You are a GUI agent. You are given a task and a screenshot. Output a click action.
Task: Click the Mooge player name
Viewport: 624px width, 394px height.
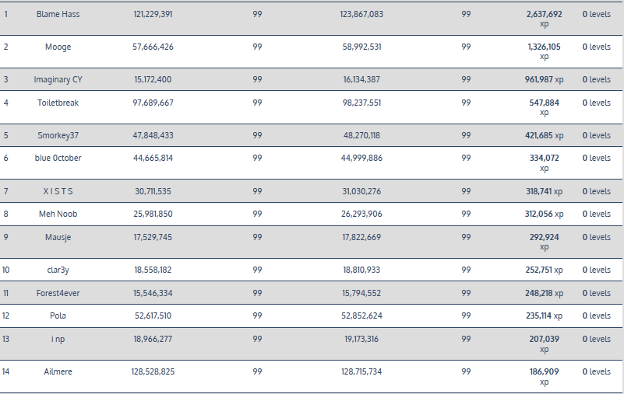click(x=58, y=47)
